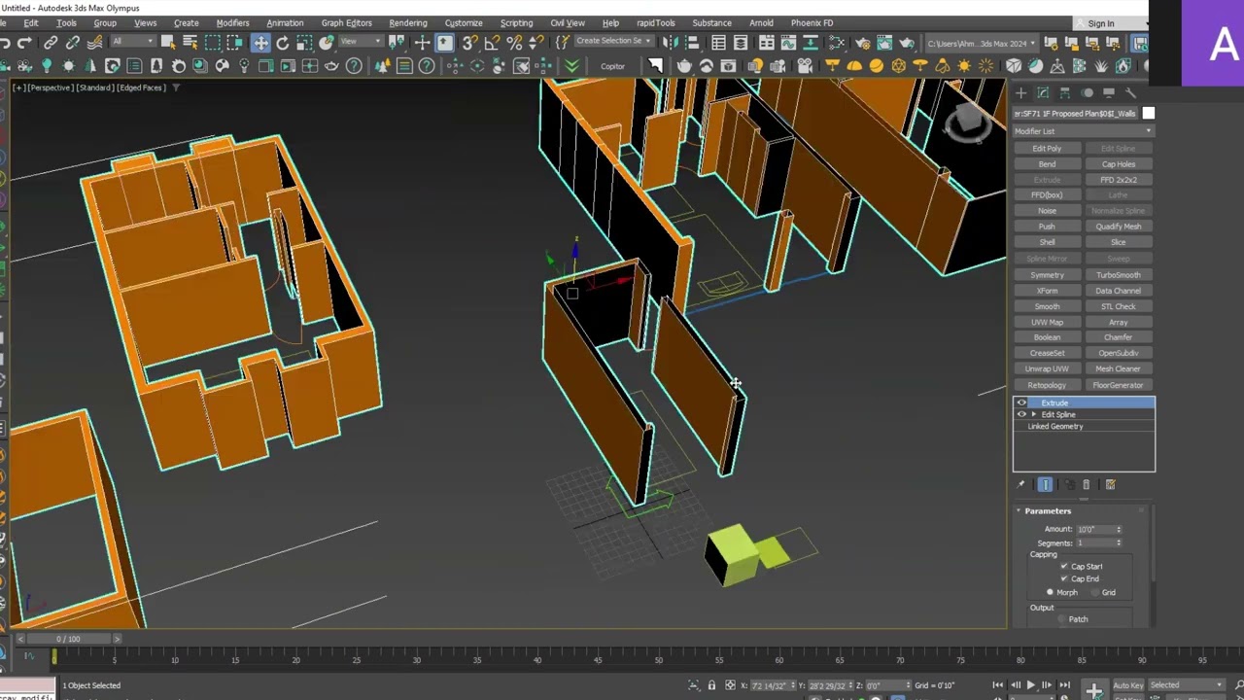
Task: Click the Edit Poly modifier button
Action: pyautogui.click(x=1047, y=149)
